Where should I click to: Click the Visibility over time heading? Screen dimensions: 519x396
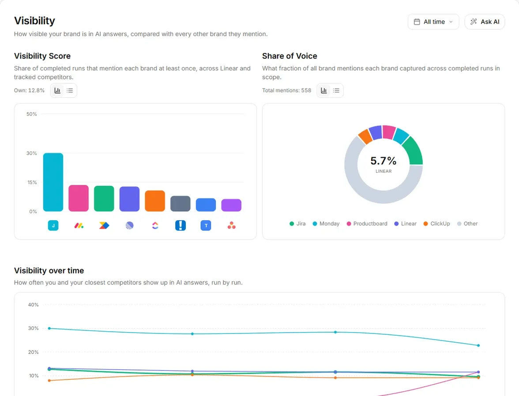(x=49, y=270)
